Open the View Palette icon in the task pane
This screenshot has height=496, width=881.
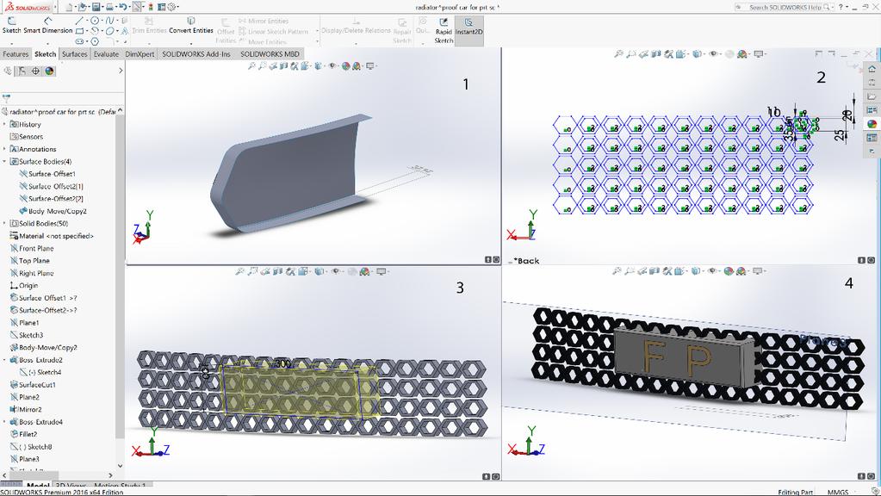click(x=872, y=110)
